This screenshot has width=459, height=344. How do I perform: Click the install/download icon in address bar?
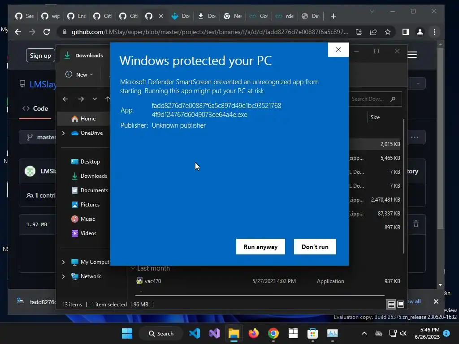(x=359, y=32)
